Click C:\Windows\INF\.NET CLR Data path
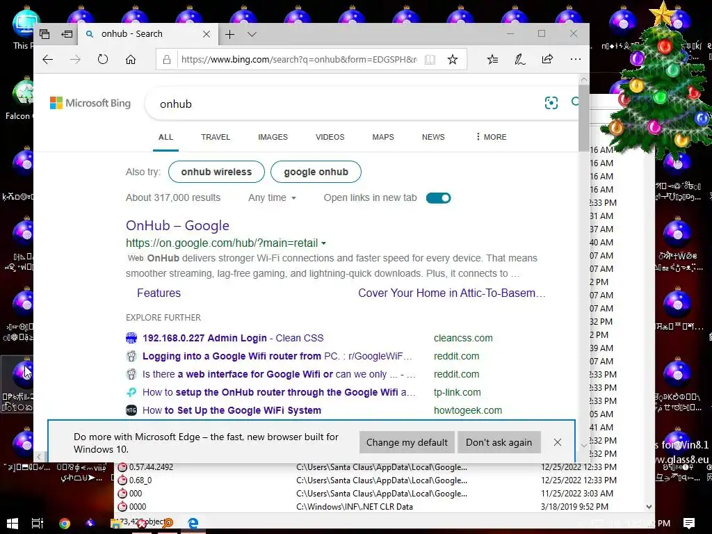Viewport: 712px width, 534px height. pos(355,507)
